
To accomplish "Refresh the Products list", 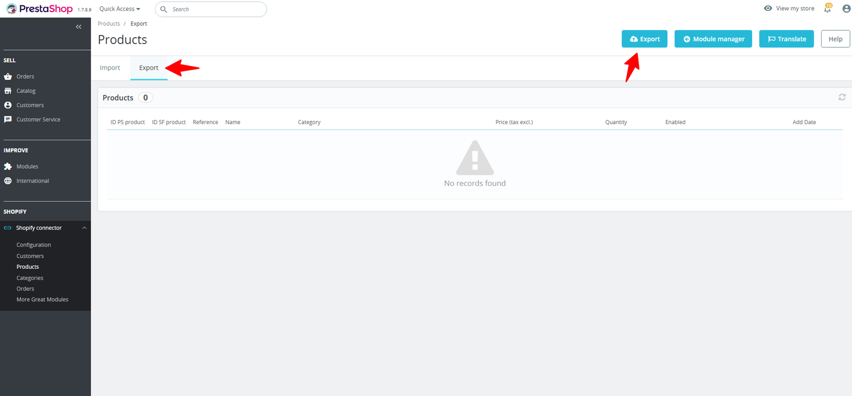I will point(842,97).
